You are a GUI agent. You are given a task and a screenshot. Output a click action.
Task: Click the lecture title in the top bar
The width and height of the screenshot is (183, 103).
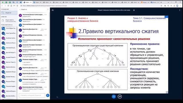click(x=114, y=10)
